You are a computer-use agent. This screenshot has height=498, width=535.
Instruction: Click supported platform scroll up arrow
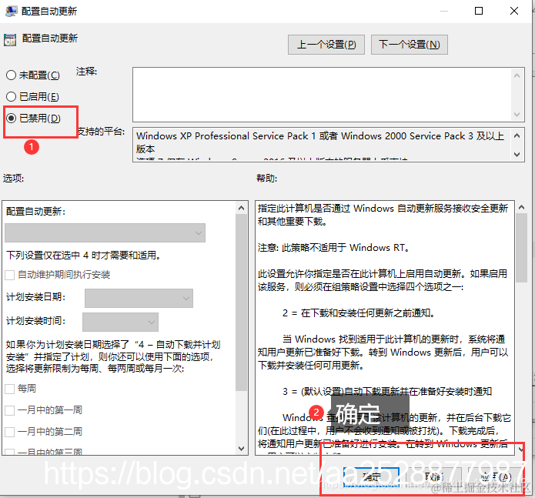[x=517, y=135]
